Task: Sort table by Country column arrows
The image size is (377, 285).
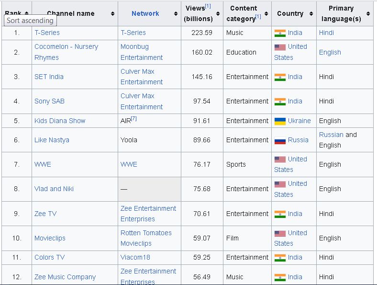Action: (311, 14)
